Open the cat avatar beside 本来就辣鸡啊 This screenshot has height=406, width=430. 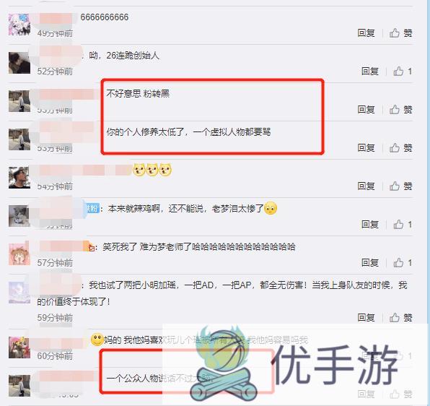[x=19, y=216]
